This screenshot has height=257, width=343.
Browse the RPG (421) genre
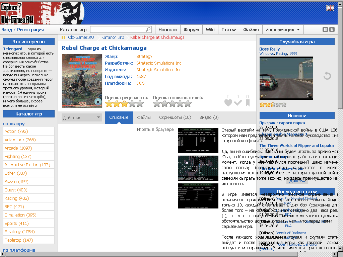pyautogui.click(x=29, y=207)
